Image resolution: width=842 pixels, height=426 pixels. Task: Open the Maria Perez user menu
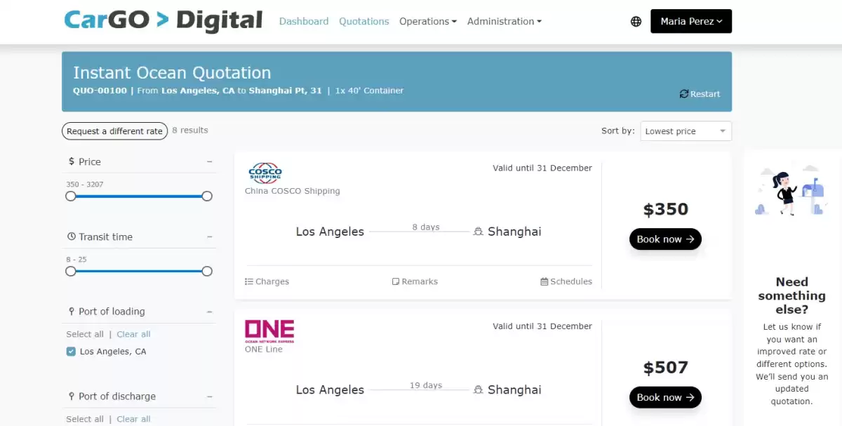tap(690, 21)
